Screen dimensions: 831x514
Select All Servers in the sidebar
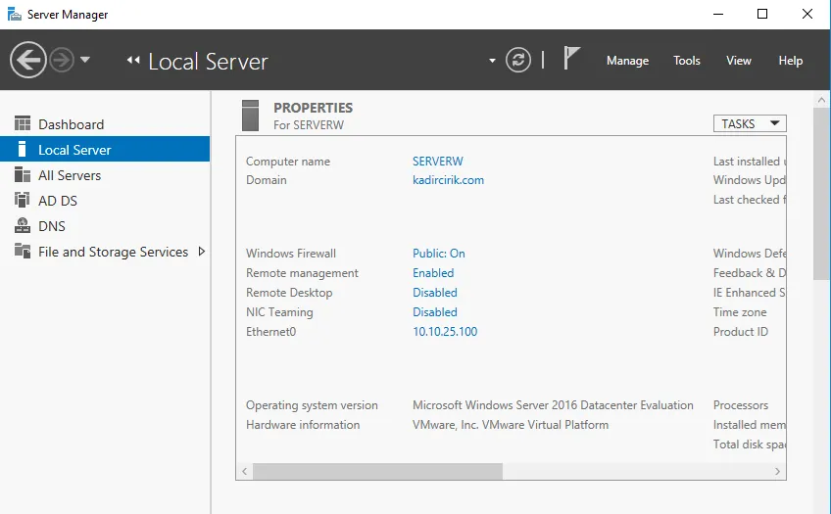(105, 175)
